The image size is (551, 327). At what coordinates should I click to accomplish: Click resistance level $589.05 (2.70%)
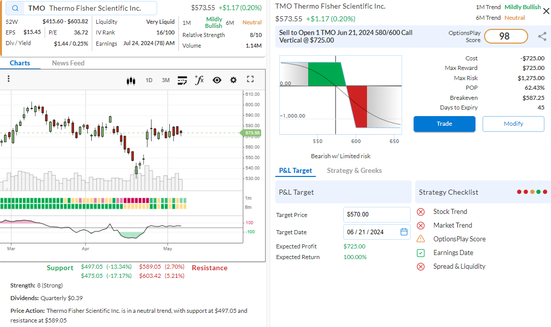162,267
